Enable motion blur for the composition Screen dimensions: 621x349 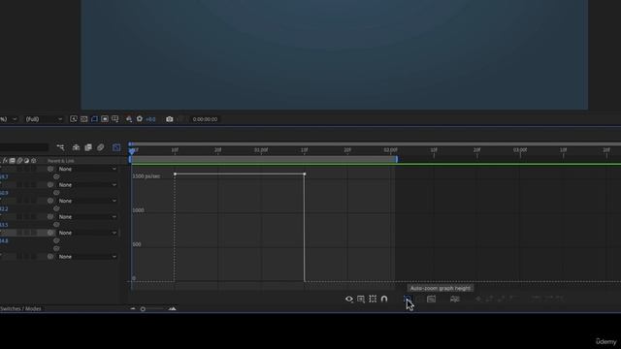pos(101,147)
